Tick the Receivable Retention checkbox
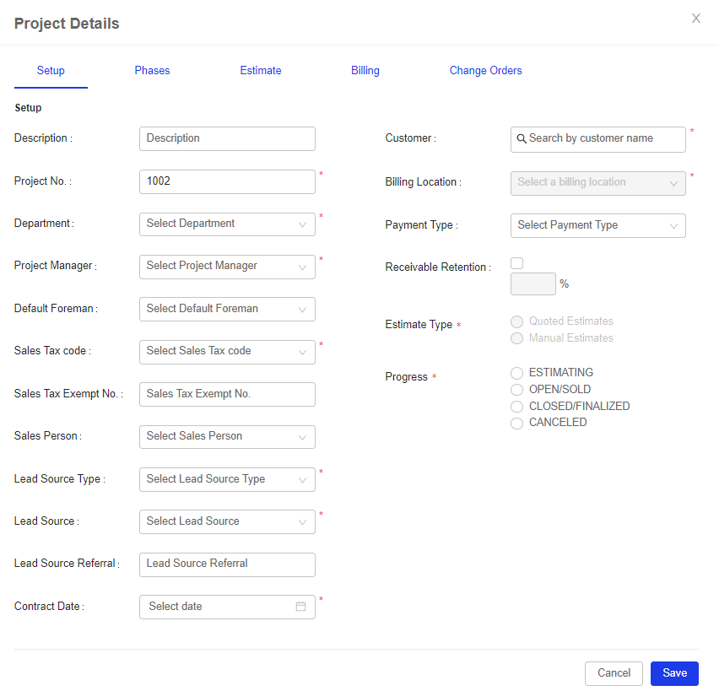The height and width of the screenshot is (691, 719). pyautogui.click(x=517, y=263)
